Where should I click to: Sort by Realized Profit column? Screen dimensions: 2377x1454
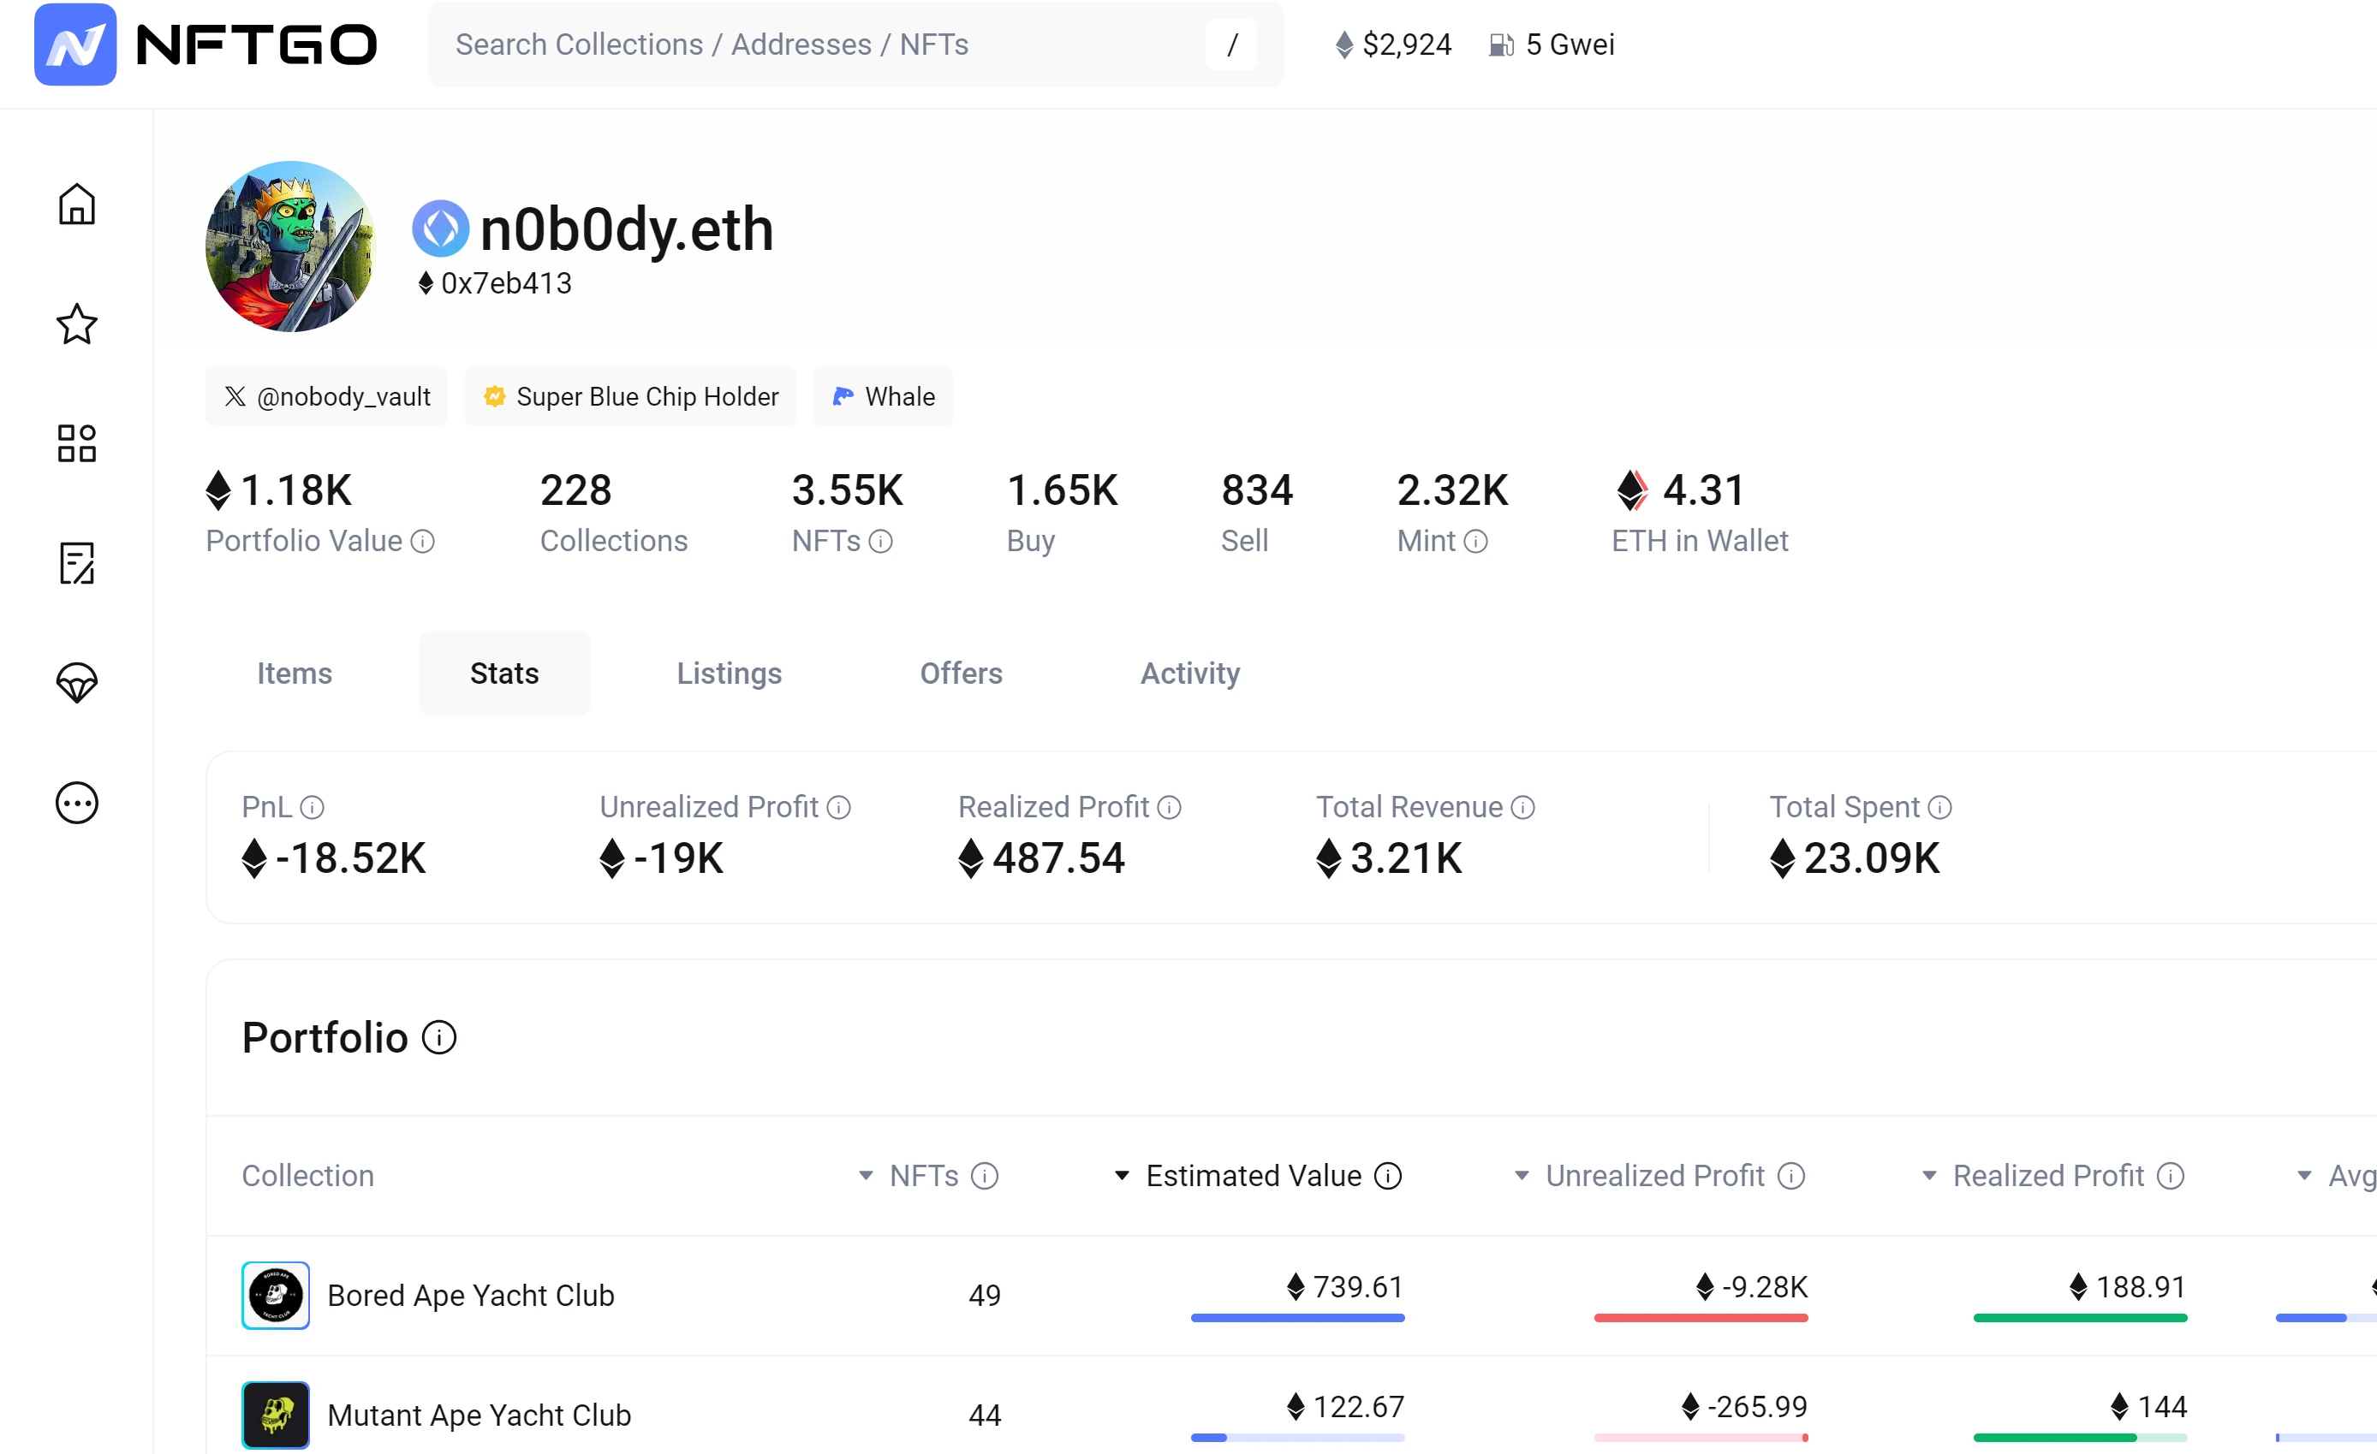2047,1175
